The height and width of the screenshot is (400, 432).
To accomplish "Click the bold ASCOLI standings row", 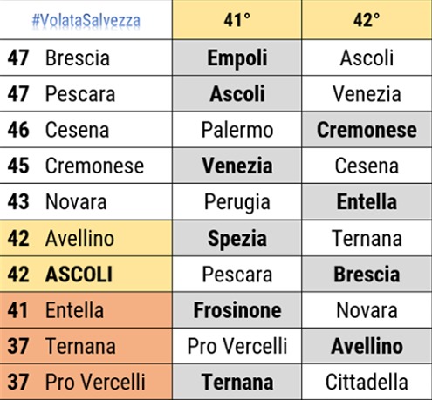I will (x=86, y=274).
